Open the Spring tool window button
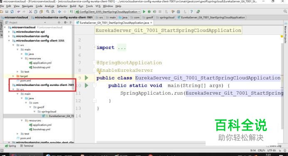The width and height of the screenshot is (288, 156). (x=10, y=146)
